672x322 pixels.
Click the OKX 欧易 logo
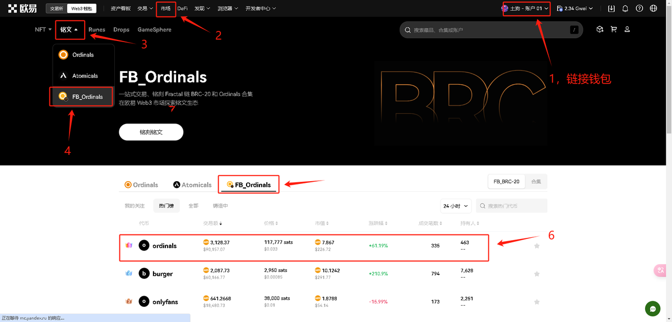(22, 8)
